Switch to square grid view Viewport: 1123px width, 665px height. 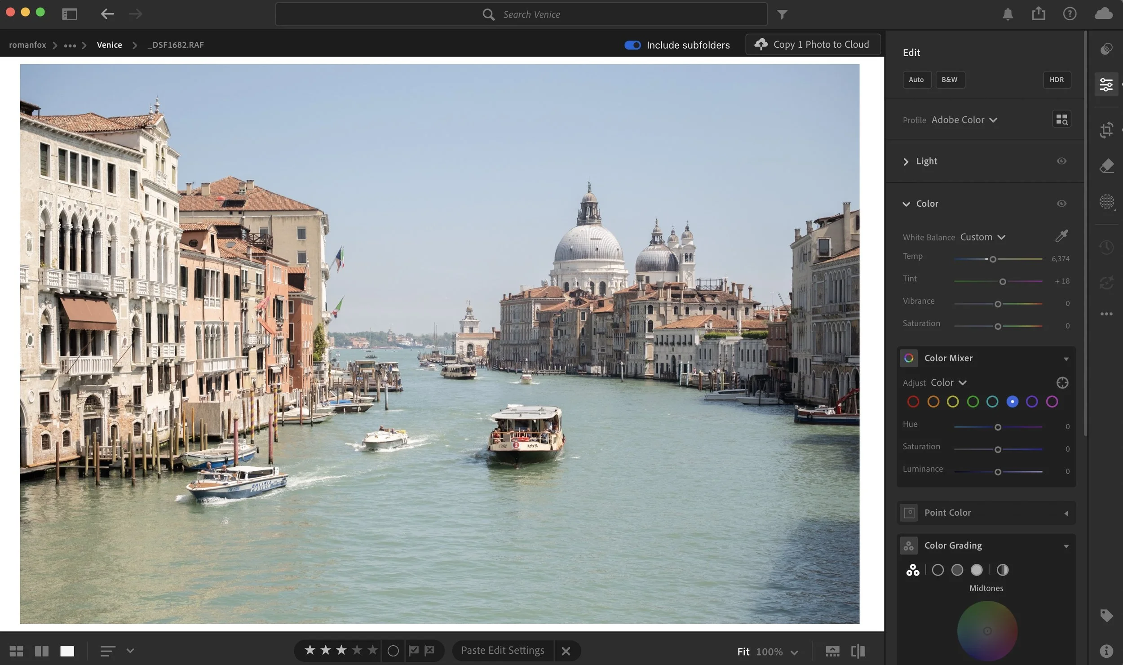point(16,651)
